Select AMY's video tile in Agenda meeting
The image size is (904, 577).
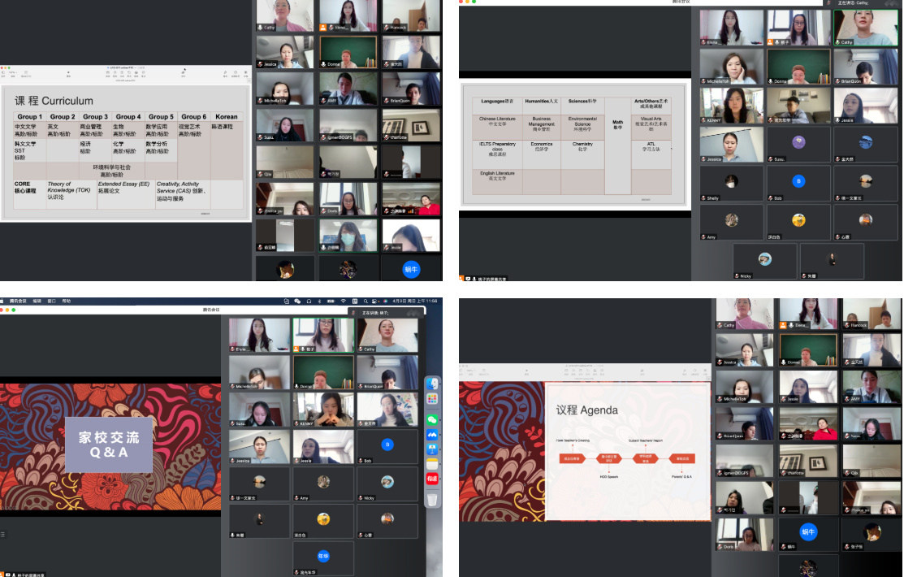click(872, 387)
